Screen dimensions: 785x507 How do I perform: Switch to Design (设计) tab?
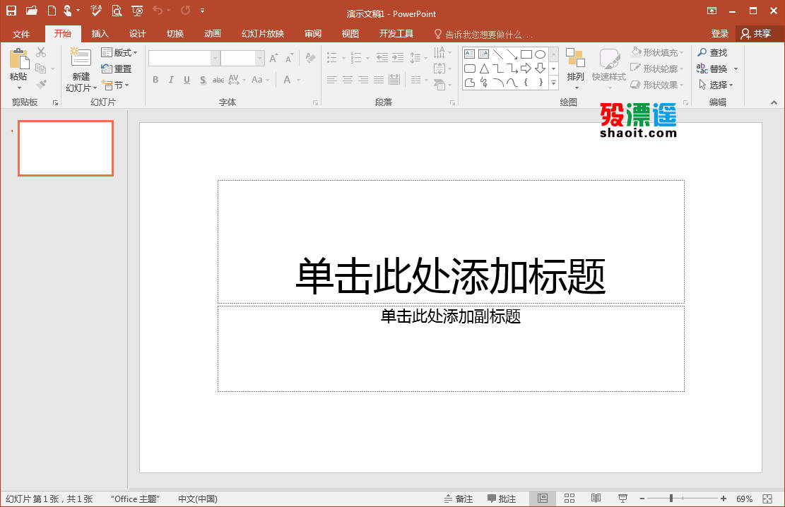click(x=137, y=33)
